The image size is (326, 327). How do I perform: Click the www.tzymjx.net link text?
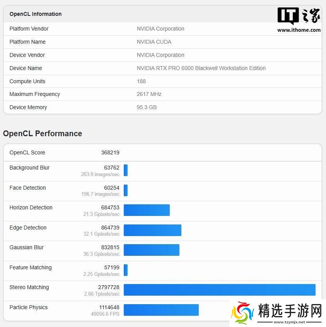point(289,322)
